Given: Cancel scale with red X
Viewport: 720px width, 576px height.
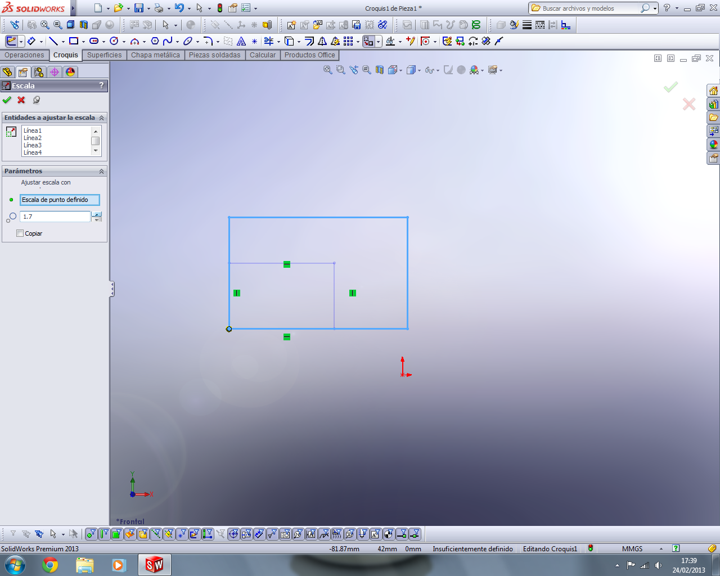Looking at the screenshot, I should click(x=21, y=100).
